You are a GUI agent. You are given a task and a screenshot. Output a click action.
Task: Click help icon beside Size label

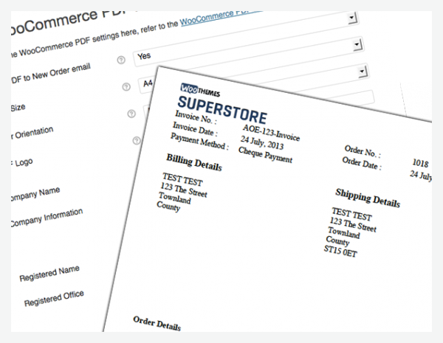pyautogui.click(x=126, y=86)
